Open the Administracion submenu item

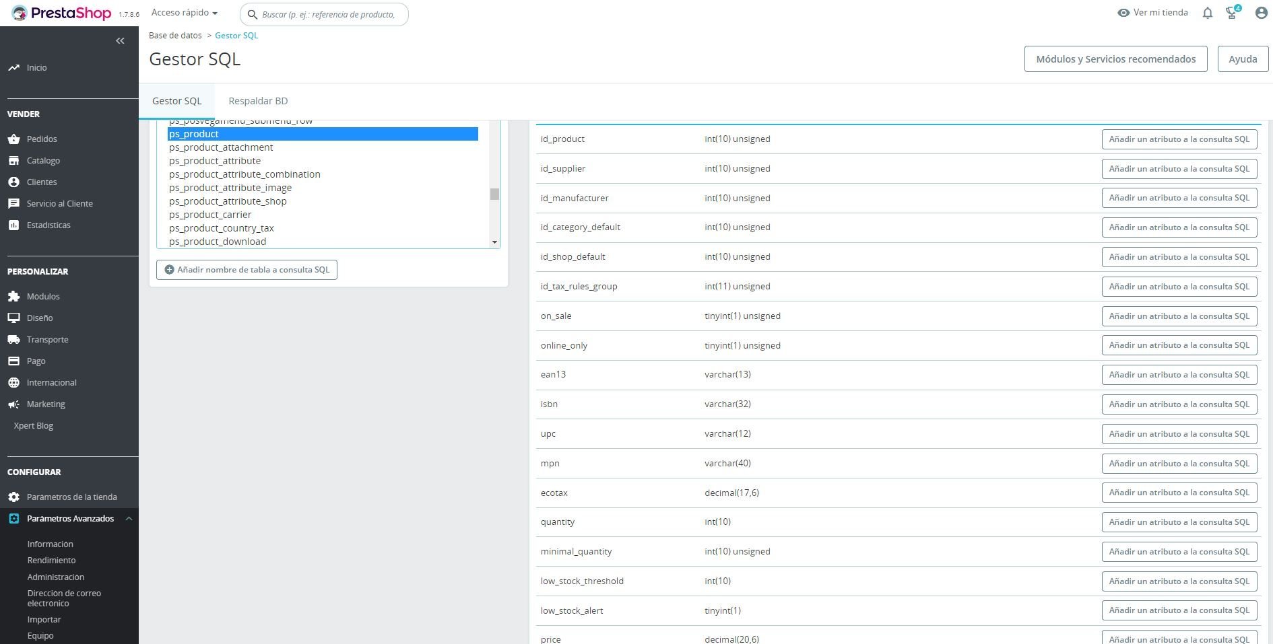tap(55, 577)
